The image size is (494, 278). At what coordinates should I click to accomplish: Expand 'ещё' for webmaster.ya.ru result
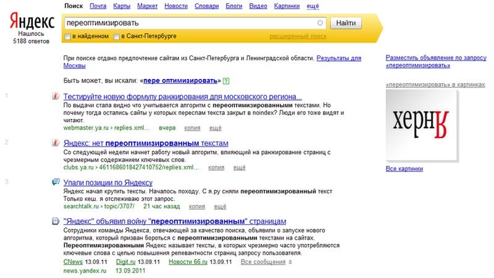pos(215,128)
